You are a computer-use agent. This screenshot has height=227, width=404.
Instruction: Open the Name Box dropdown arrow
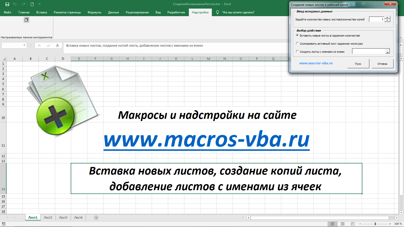tap(24, 45)
